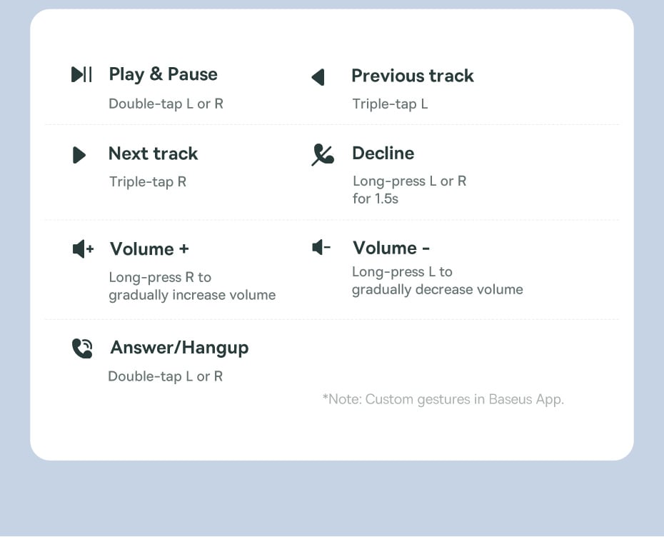Click the Custom gestures in Baseus App note
The width and height of the screenshot is (664, 537).
pos(443,399)
